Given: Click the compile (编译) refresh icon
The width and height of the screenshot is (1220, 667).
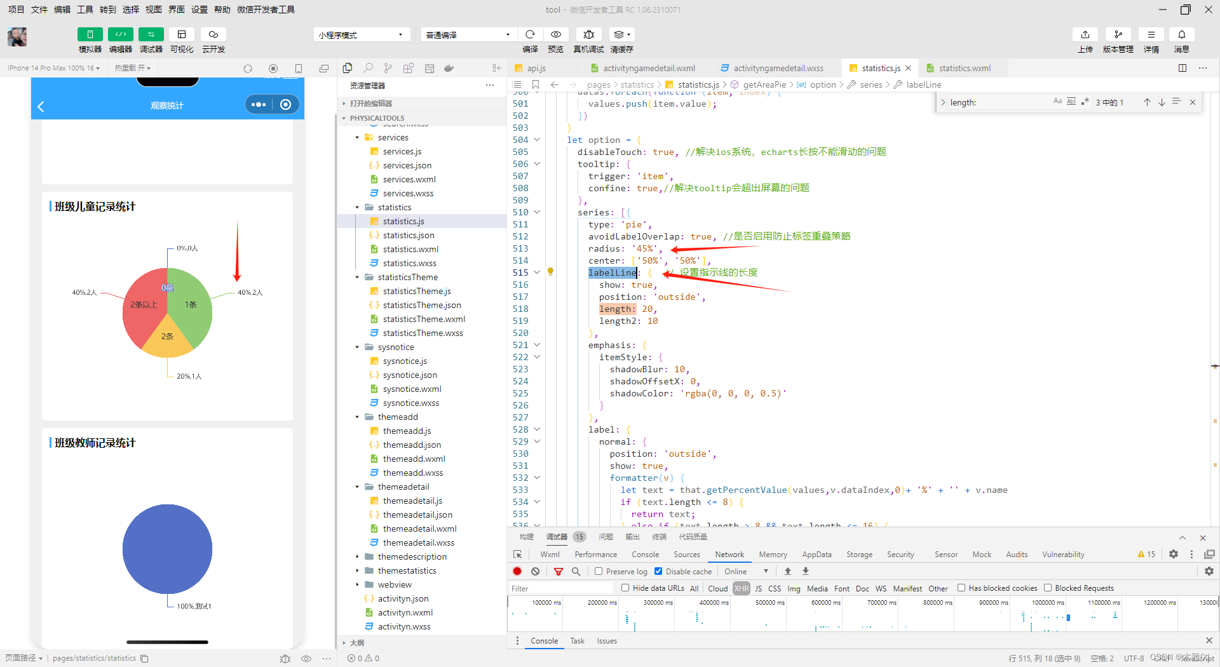Looking at the screenshot, I should (x=530, y=34).
